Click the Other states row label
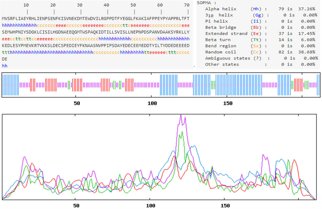Image resolution: width=322 pixels, height=209 pixels. 222,64
